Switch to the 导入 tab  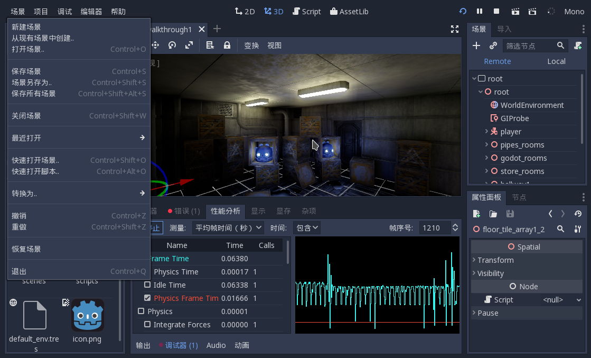point(503,29)
